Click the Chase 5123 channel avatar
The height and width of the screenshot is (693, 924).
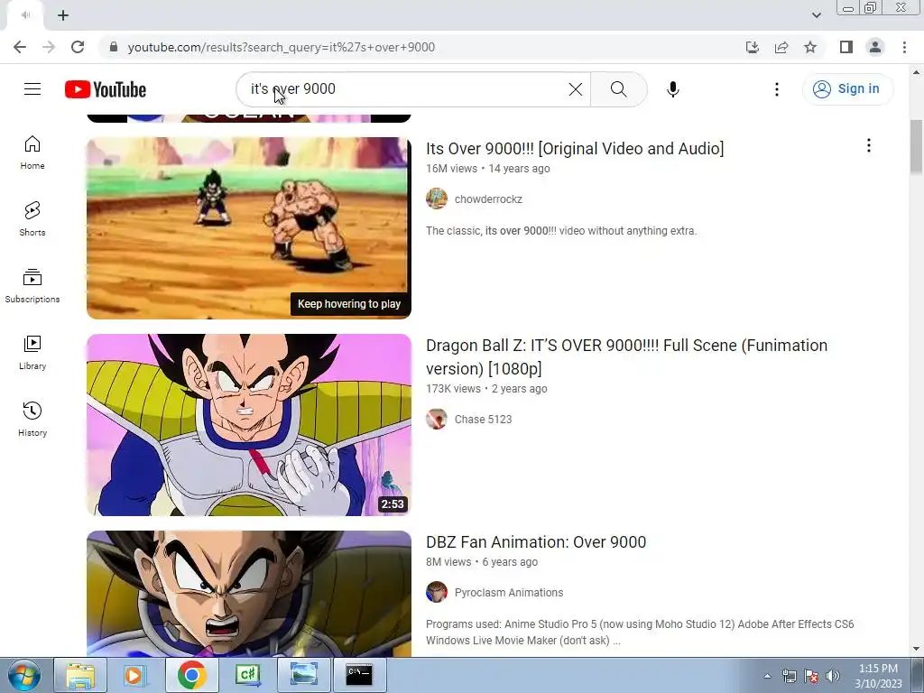[436, 419]
